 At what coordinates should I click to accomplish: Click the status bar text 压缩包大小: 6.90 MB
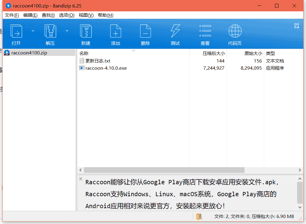[273, 217]
